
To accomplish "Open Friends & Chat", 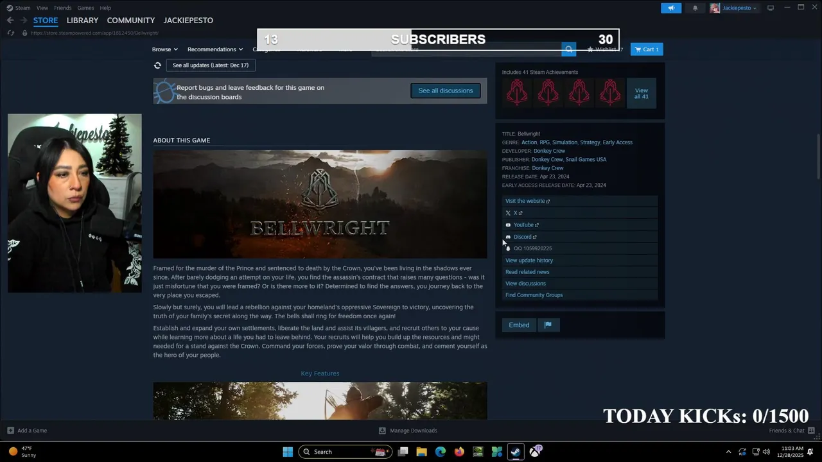I will (792, 431).
